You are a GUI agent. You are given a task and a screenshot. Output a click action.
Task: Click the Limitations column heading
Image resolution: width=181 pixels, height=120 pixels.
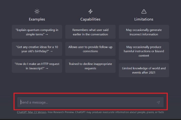(144, 19)
